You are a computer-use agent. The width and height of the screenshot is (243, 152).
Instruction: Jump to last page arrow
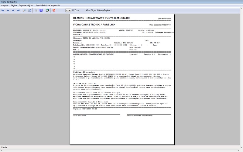[18, 10]
